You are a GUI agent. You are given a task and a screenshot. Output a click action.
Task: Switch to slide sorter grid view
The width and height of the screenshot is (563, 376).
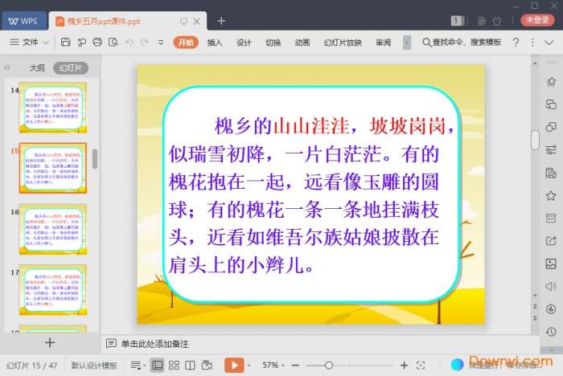[174, 366]
